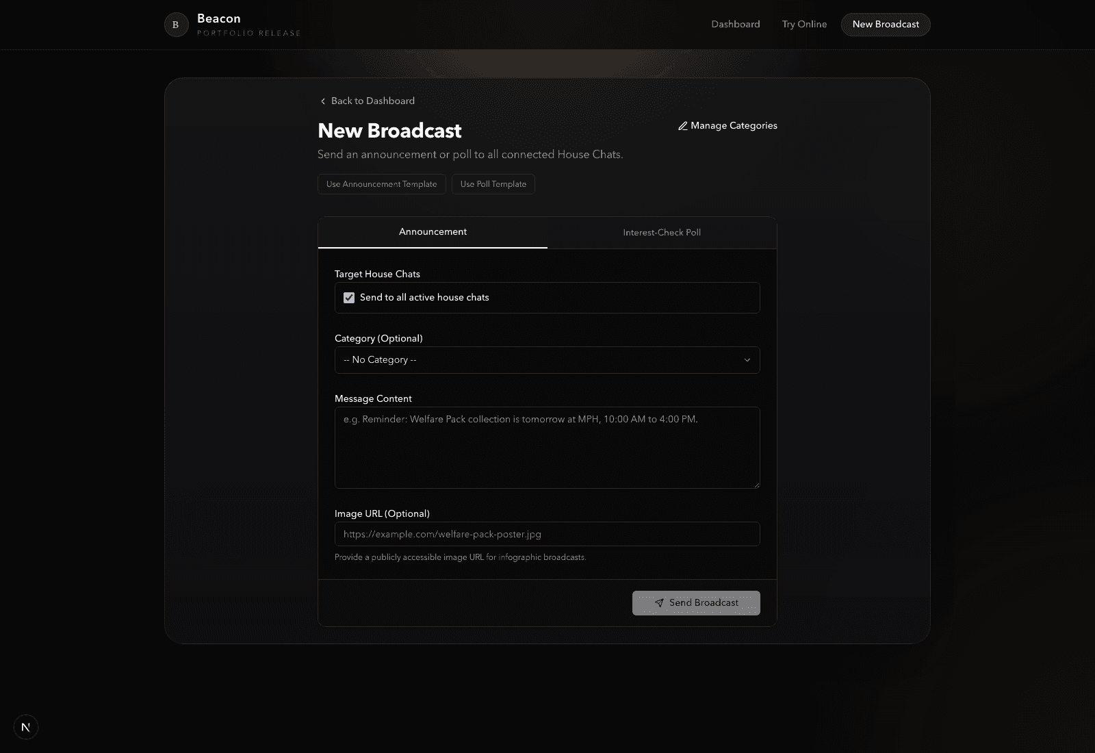This screenshot has width=1095, height=753.
Task: Select the Announcement tab
Action: pos(433,232)
